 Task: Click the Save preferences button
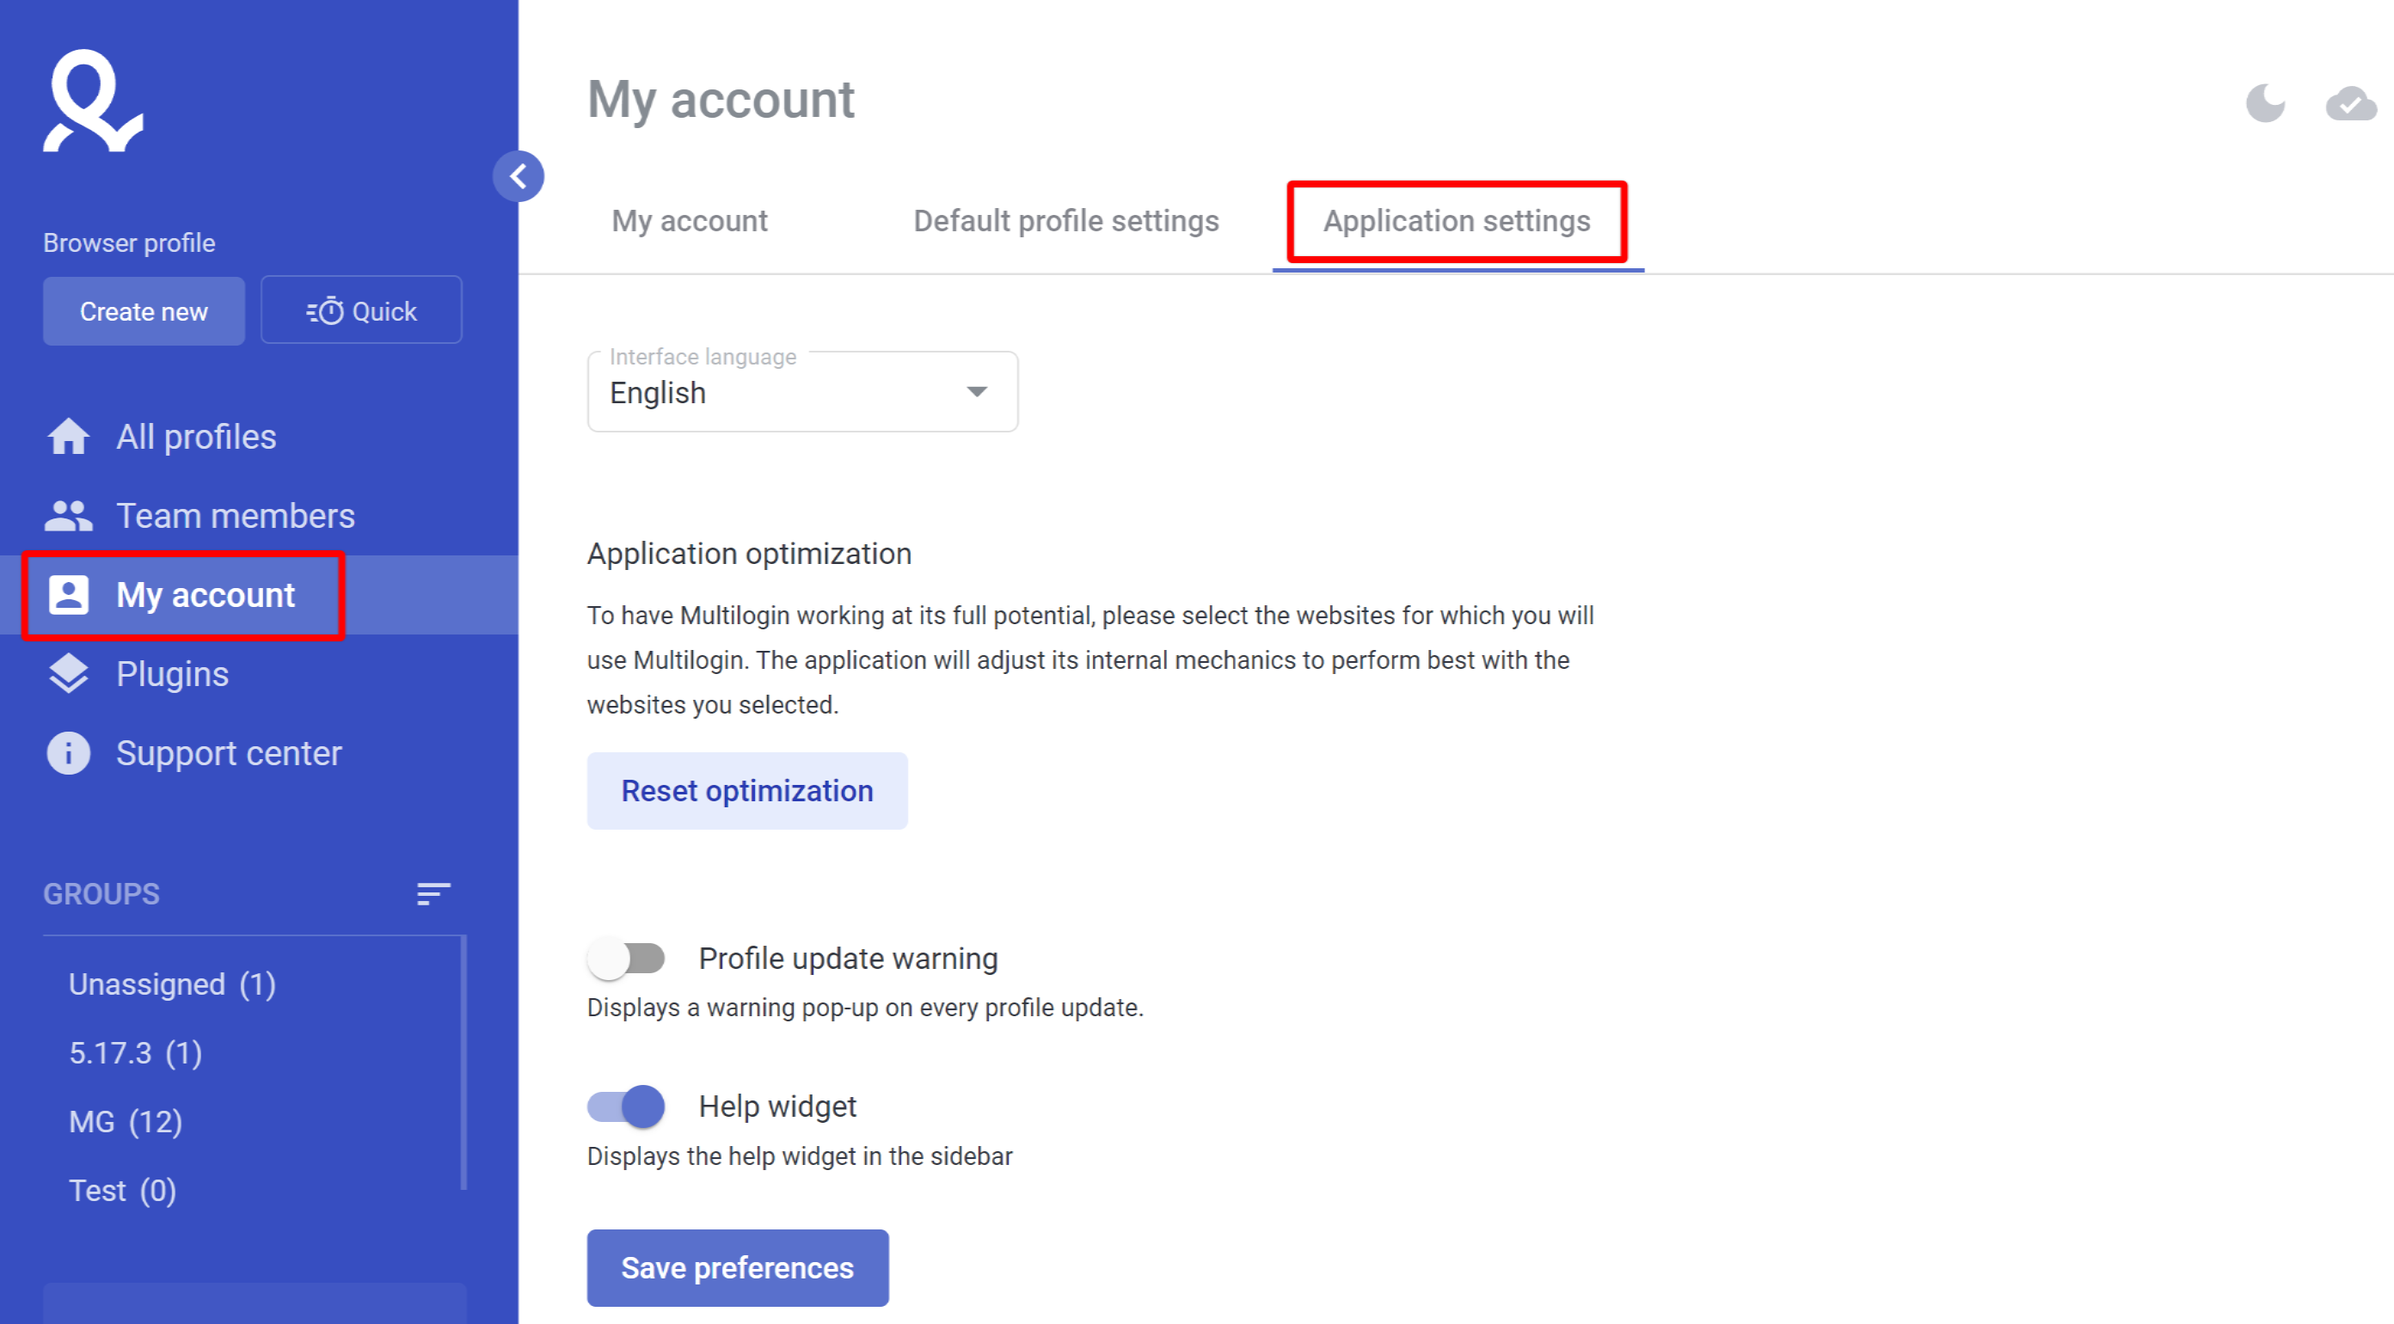point(737,1267)
